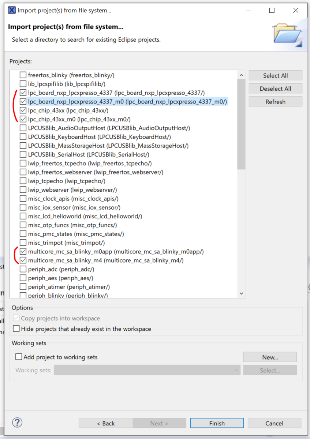Check LPCUSBlib_MassStorageHost checkbox
310x439 pixels.
23,146
